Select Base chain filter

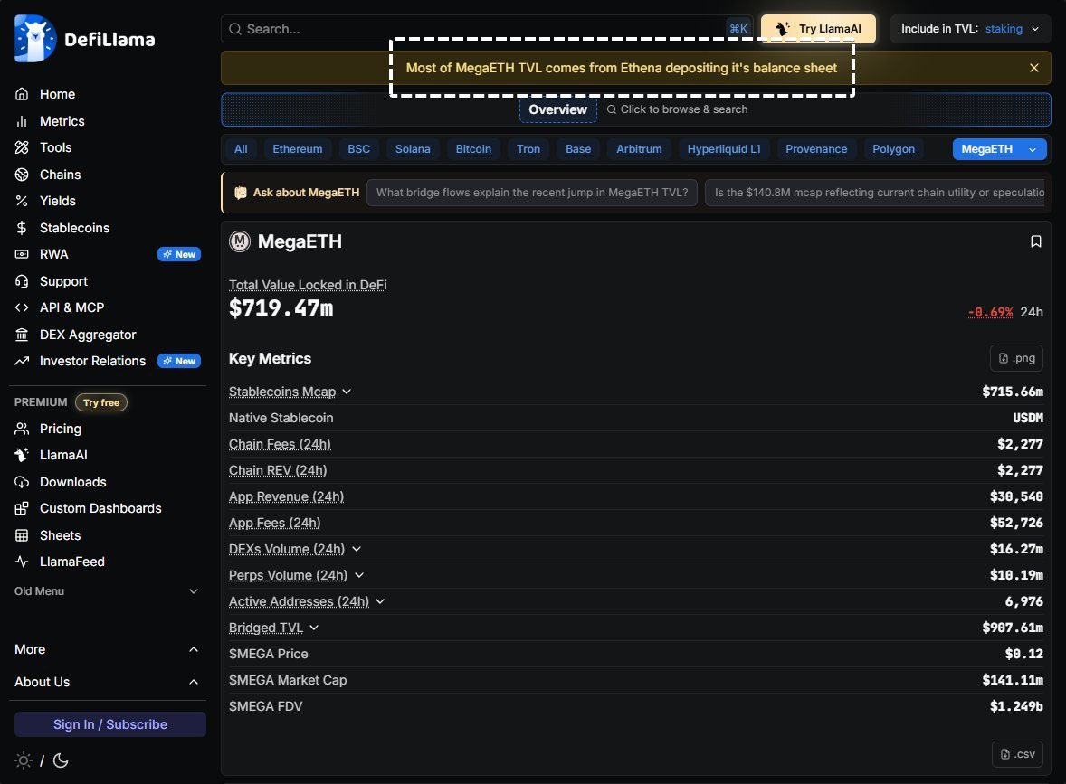pyautogui.click(x=578, y=149)
